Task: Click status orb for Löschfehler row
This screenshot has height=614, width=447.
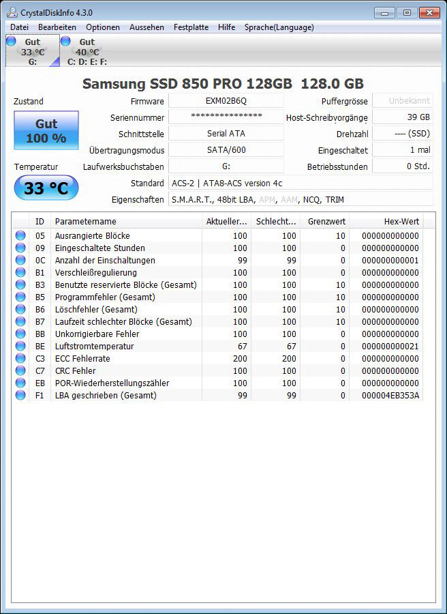Action: [20, 309]
